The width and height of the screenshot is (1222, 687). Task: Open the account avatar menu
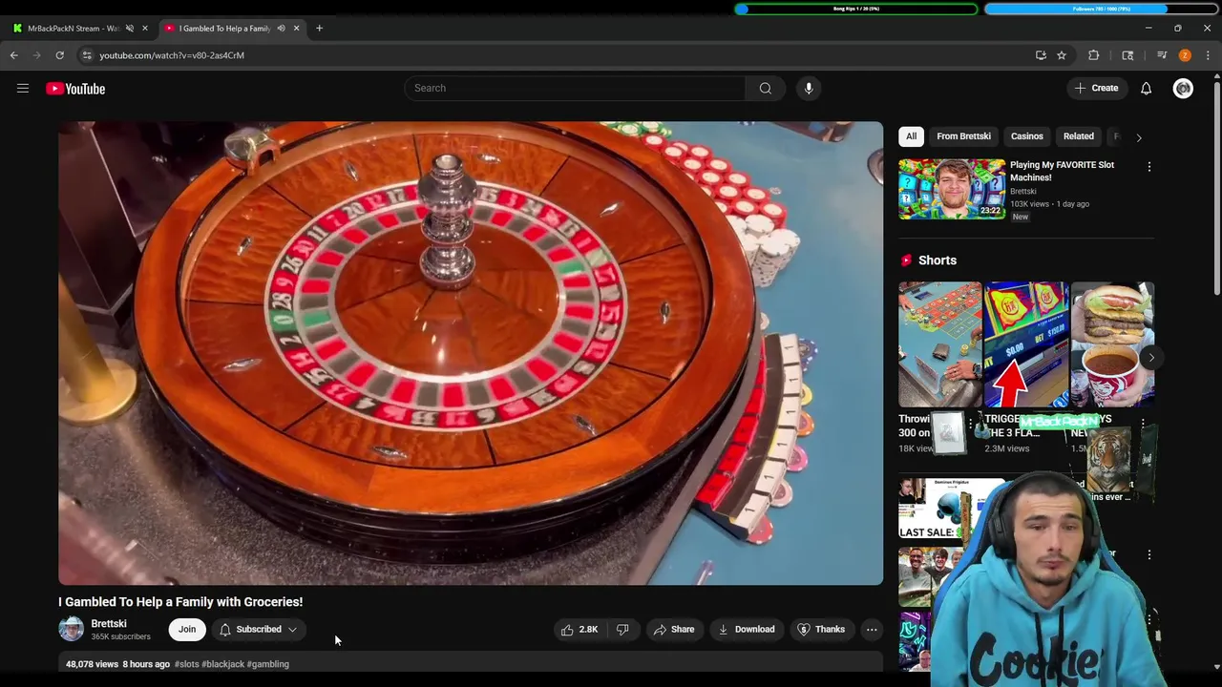click(1183, 88)
